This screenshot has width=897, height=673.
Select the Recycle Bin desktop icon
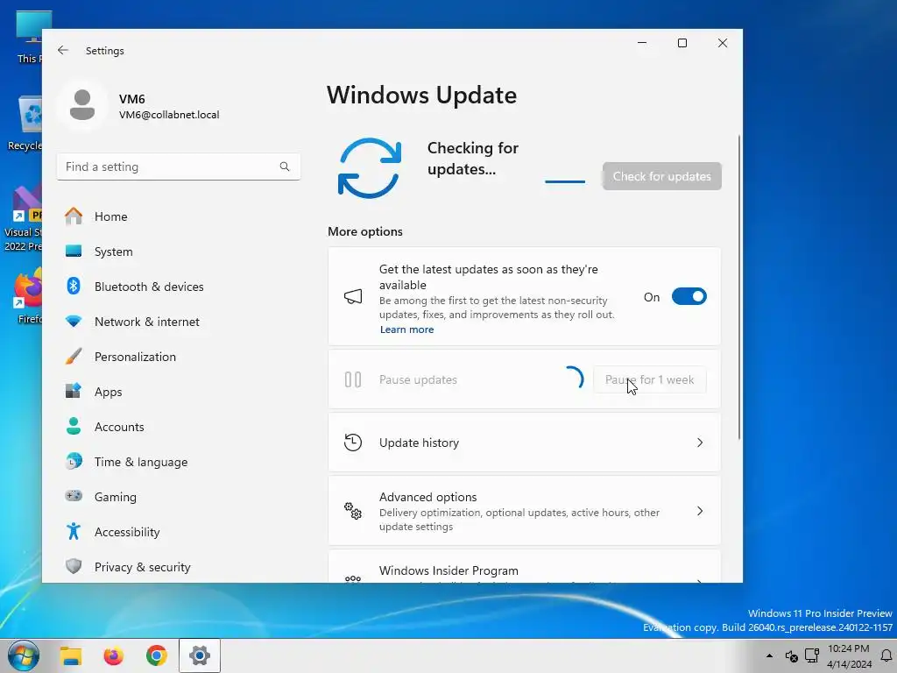click(25, 123)
